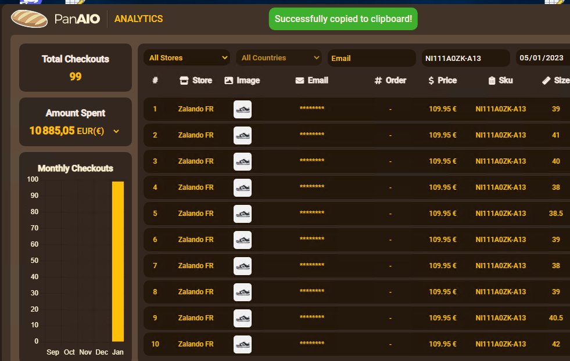Click the yellow Jan bar in chart
The width and height of the screenshot is (570, 361).
click(x=118, y=262)
